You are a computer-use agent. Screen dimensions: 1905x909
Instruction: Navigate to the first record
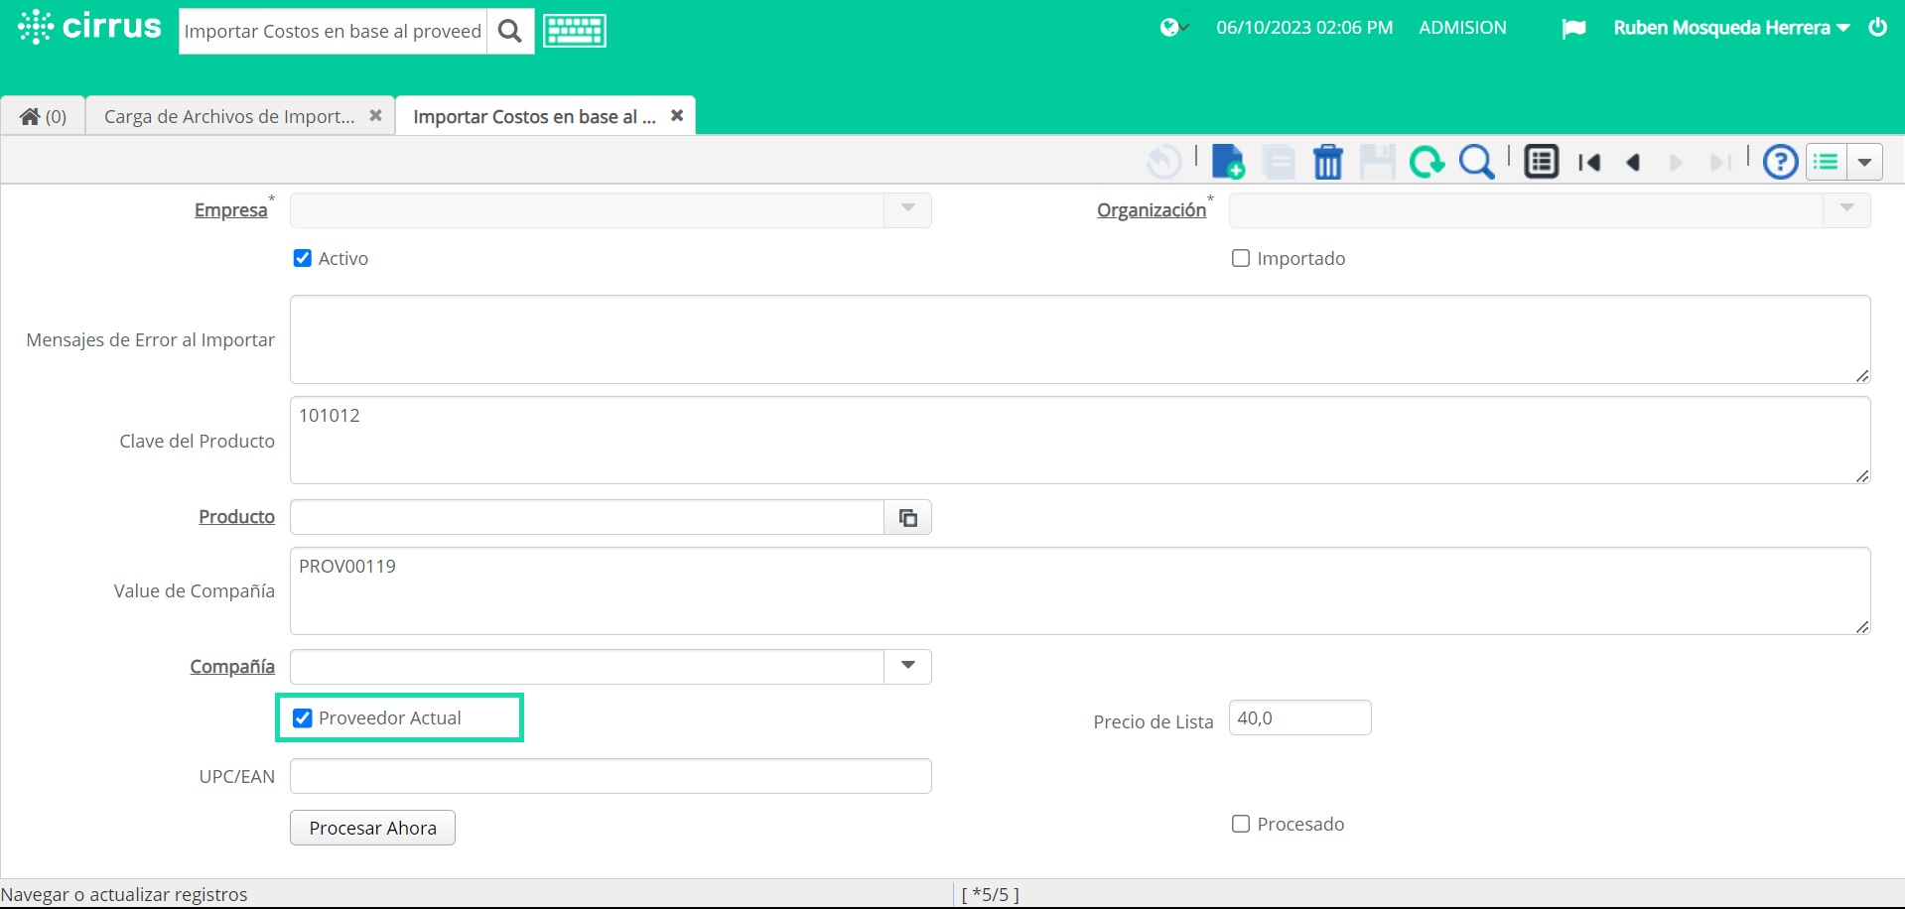pos(1590,162)
